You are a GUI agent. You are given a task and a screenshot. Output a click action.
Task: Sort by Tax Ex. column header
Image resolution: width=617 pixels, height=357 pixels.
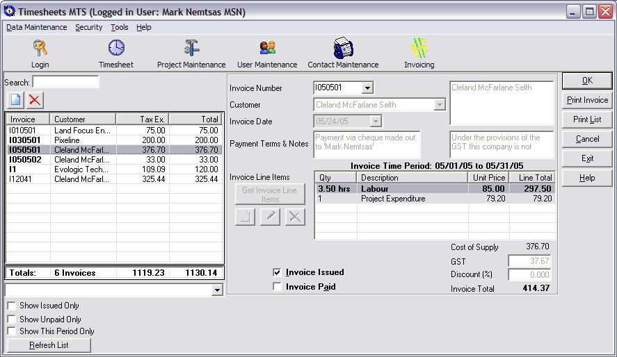(143, 119)
